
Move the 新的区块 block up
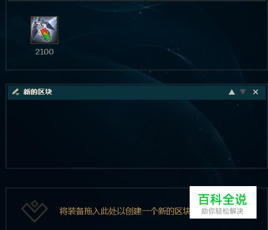(232, 92)
